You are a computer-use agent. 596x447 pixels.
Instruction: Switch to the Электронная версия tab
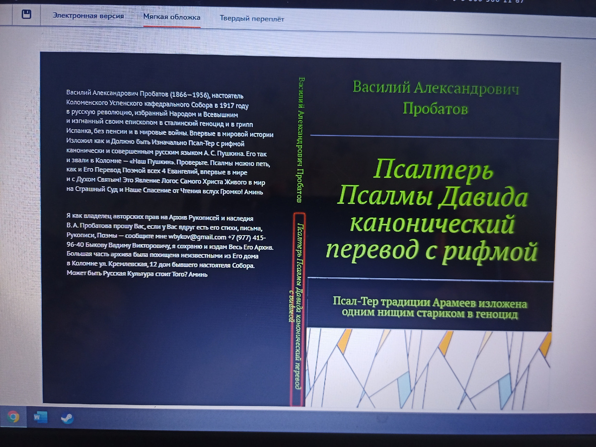(x=88, y=16)
